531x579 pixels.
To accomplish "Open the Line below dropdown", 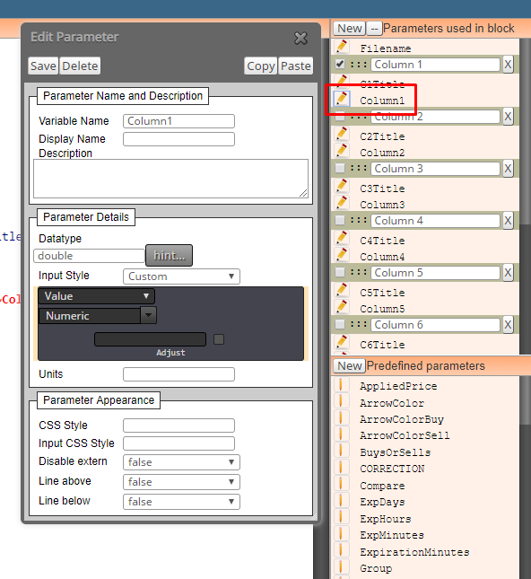I will [x=181, y=502].
